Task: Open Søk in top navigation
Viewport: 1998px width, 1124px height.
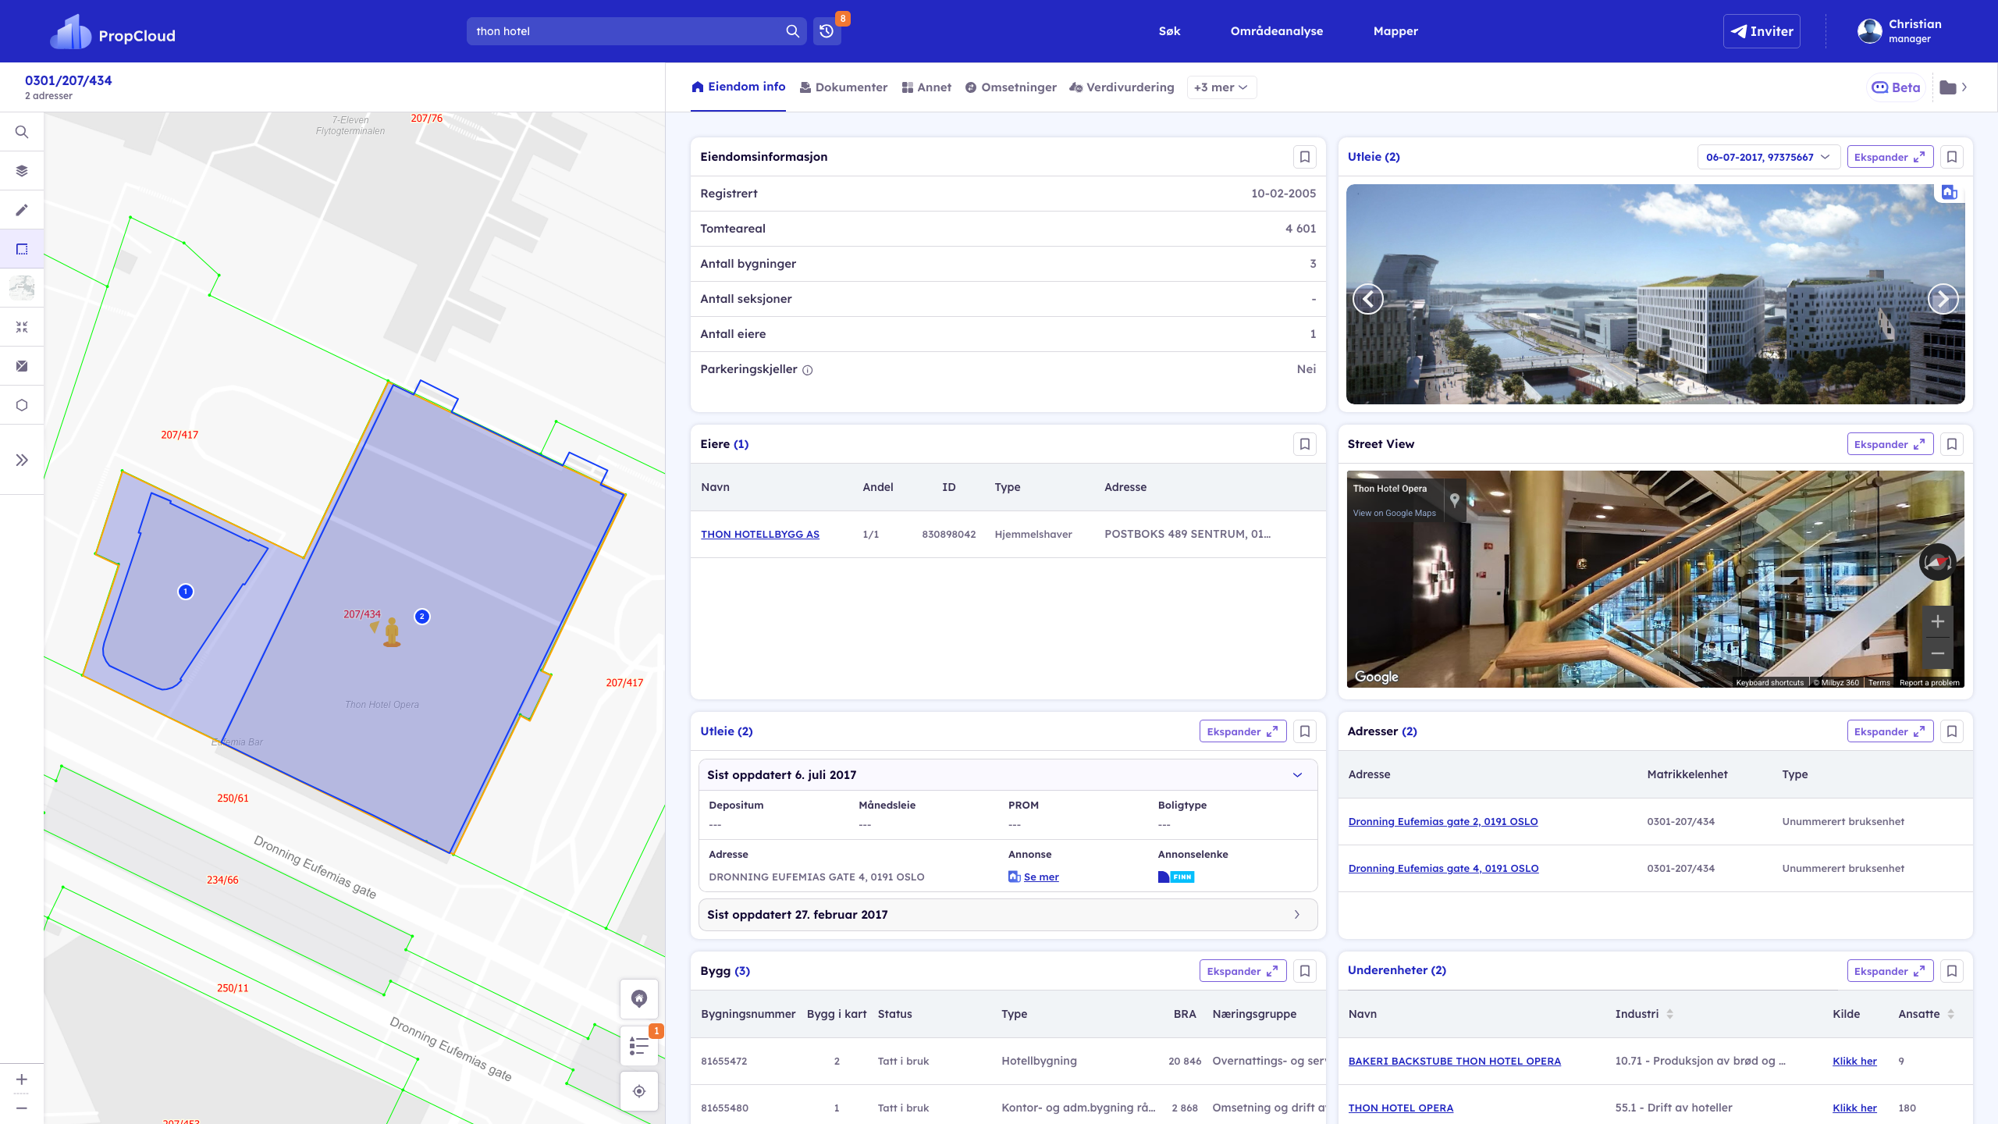Action: (x=1169, y=31)
